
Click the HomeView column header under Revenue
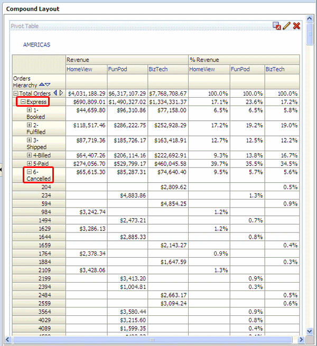tap(79, 69)
